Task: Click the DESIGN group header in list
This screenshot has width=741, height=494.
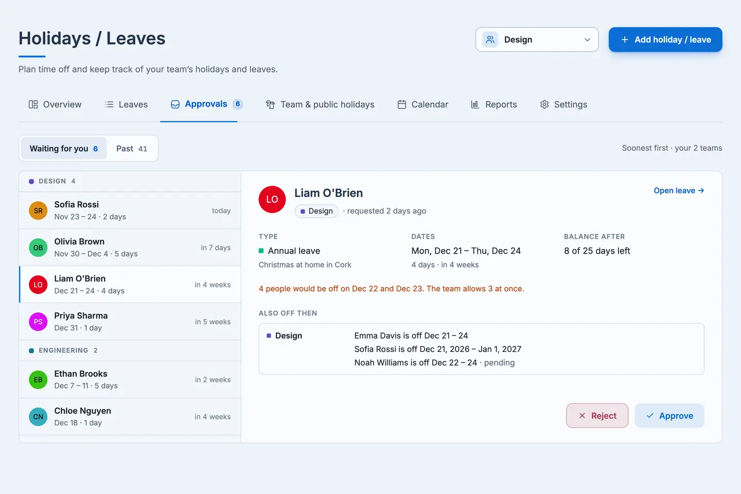Action: click(130, 181)
